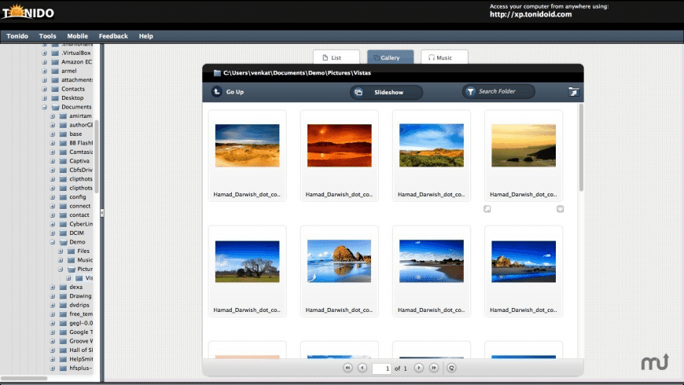Refresh the gallery using the reload icon

452,368
